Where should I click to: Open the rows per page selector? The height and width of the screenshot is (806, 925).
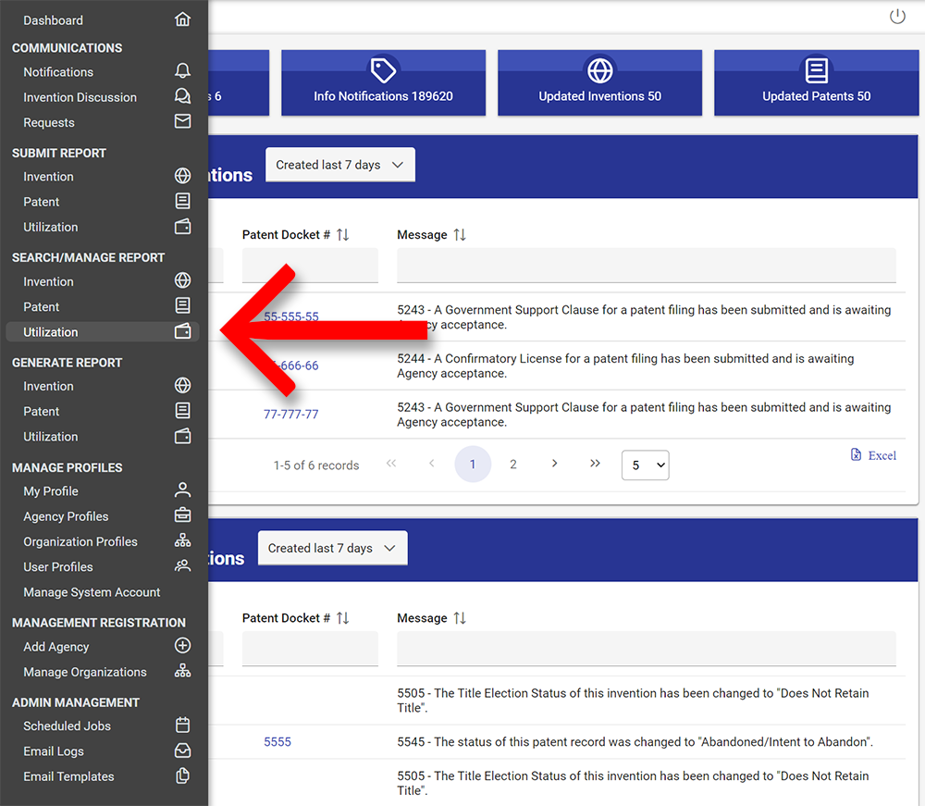coord(645,465)
